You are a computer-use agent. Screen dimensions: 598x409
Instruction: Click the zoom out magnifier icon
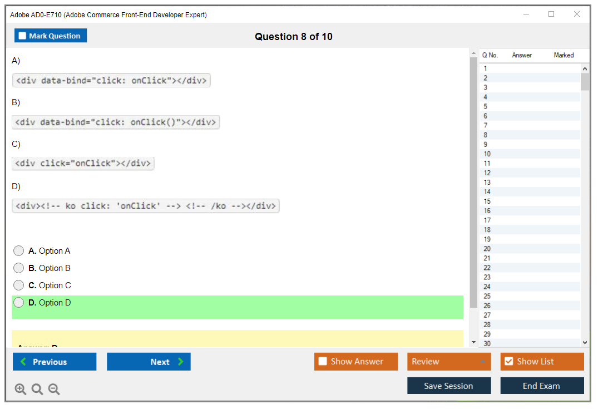(x=54, y=390)
